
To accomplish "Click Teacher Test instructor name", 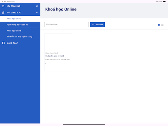I will click(x=65, y=59).
